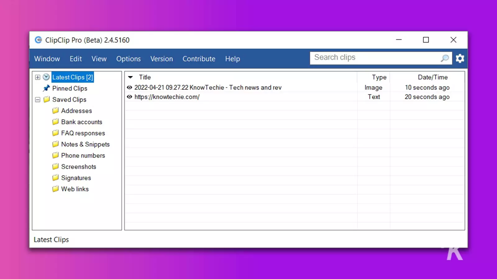Sort clips by Type column header
497x279 pixels.
click(x=379, y=77)
